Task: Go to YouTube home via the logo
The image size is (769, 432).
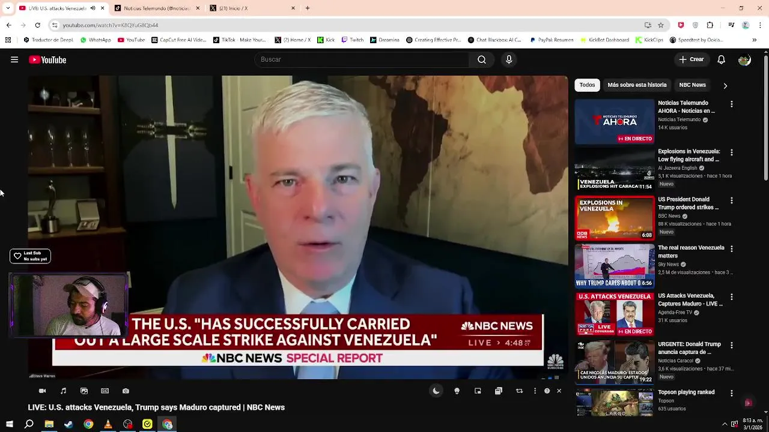Action: (x=47, y=59)
